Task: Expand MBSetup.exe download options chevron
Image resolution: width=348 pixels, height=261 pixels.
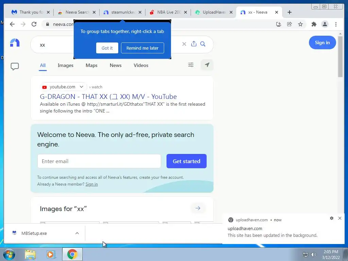Action: pyautogui.click(x=77, y=233)
